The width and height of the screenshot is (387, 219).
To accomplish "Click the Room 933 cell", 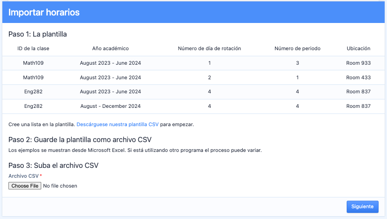I will pyautogui.click(x=358, y=63).
